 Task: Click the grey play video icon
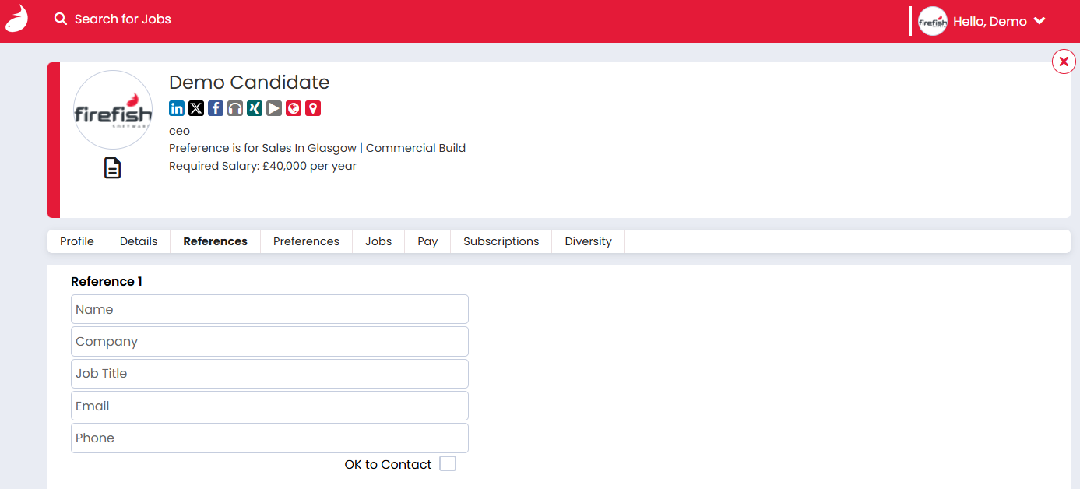click(x=274, y=108)
